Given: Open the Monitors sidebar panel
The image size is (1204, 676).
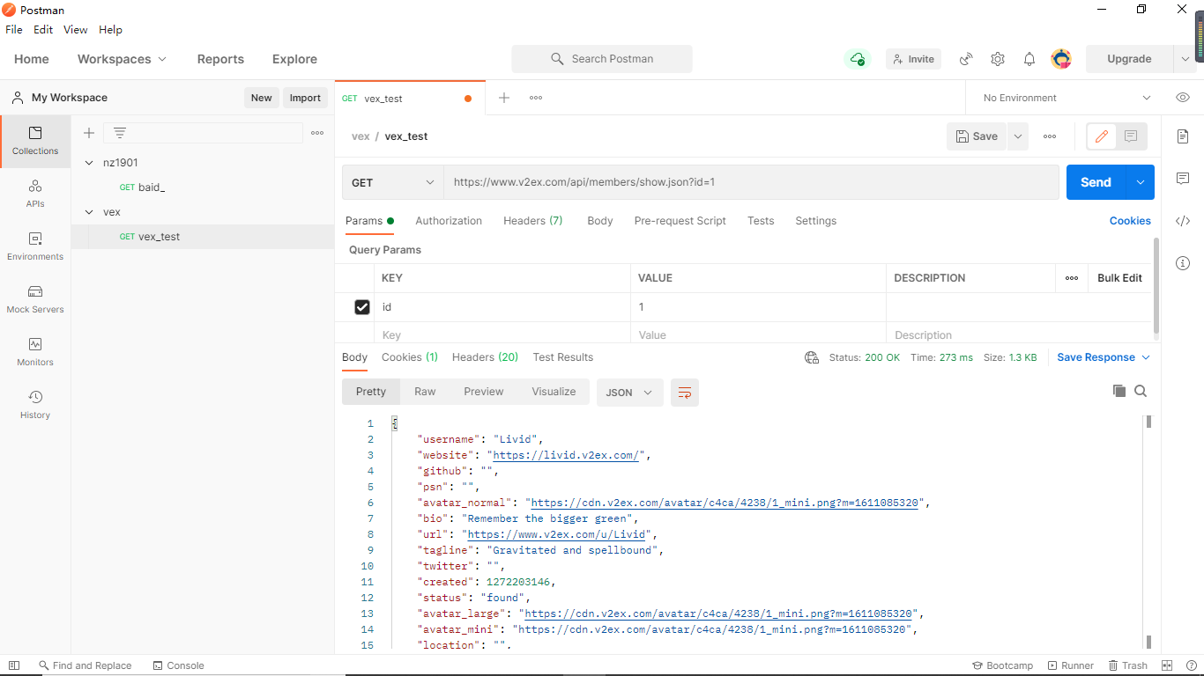Looking at the screenshot, I should [x=35, y=352].
